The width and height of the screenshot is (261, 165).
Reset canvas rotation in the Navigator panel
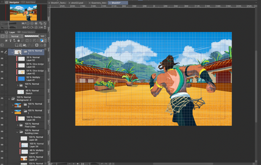click(36, 27)
